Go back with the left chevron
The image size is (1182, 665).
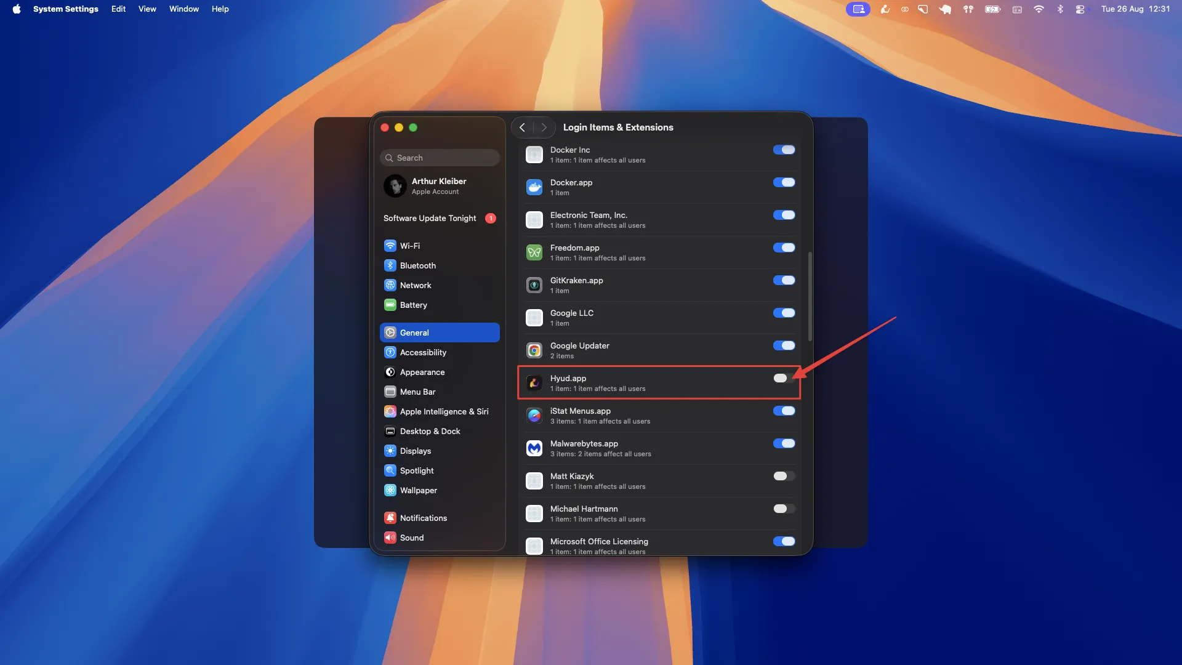point(522,127)
